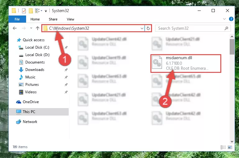239x158 pixels.
Task: Open the recent locations dropdown arrow
Action: click(31, 28)
